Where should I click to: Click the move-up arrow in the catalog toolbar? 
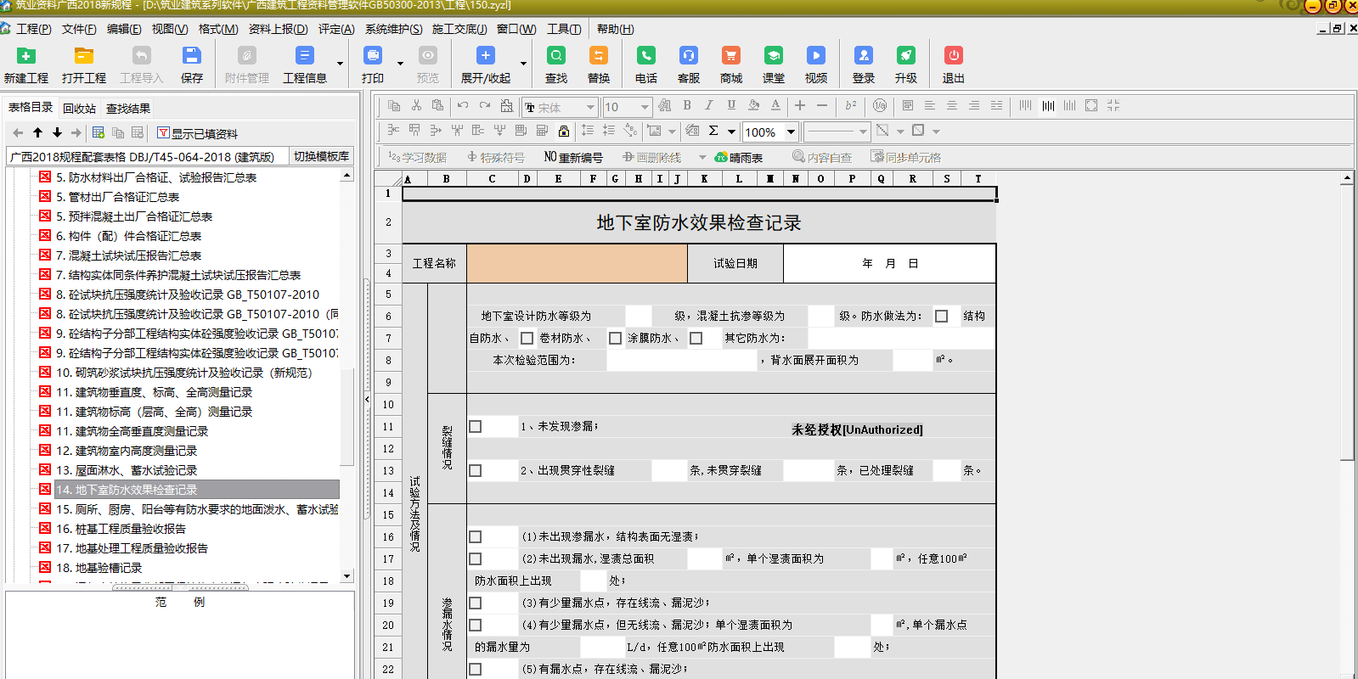(37, 132)
